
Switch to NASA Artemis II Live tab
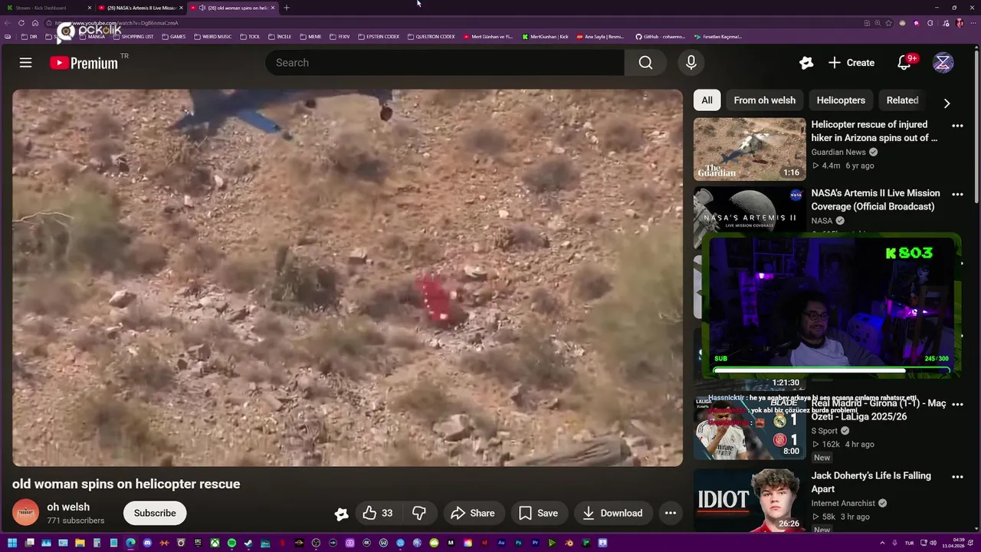pyautogui.click(x=142, y=8)
